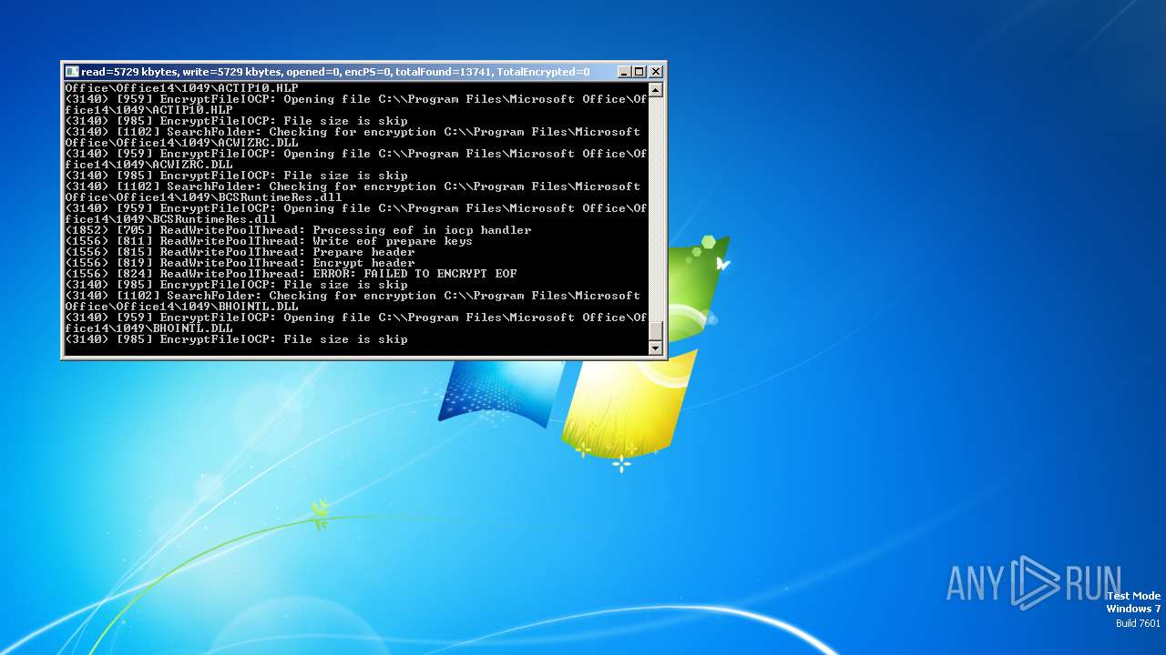Click the last 'File size is skip' line
1166x655 pixels.
pos(237,339)
